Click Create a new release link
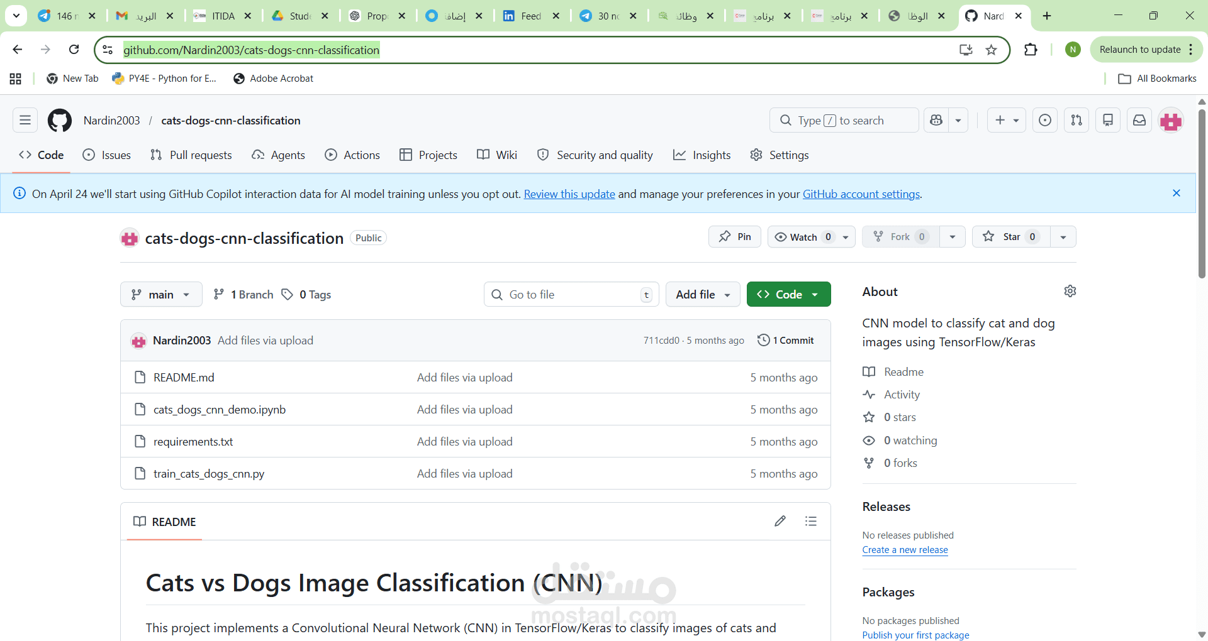 [x=905, y=550]
